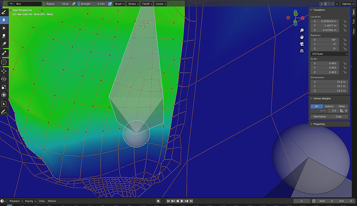This screenshot has width=357, height=206.
Task: Open the Playback menu
Action: coord(16,201)
